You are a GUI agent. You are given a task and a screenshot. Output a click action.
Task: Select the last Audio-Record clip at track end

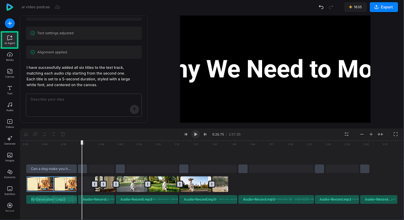[x=378, y=199]
